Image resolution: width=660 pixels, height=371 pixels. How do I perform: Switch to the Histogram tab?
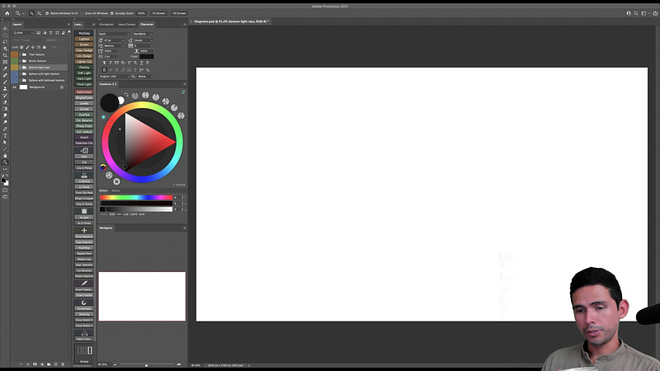pos(106,25)
